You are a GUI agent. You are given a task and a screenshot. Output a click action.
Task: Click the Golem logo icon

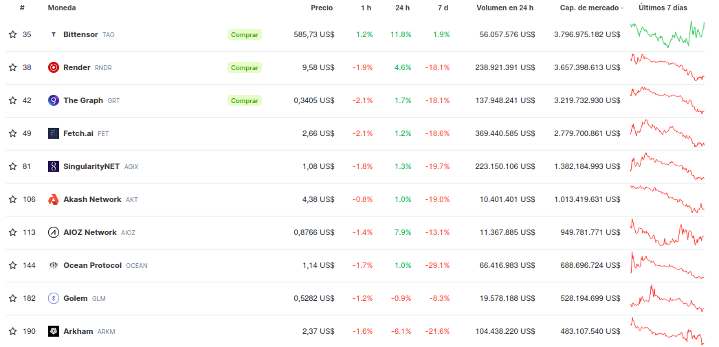pos(54,298)
